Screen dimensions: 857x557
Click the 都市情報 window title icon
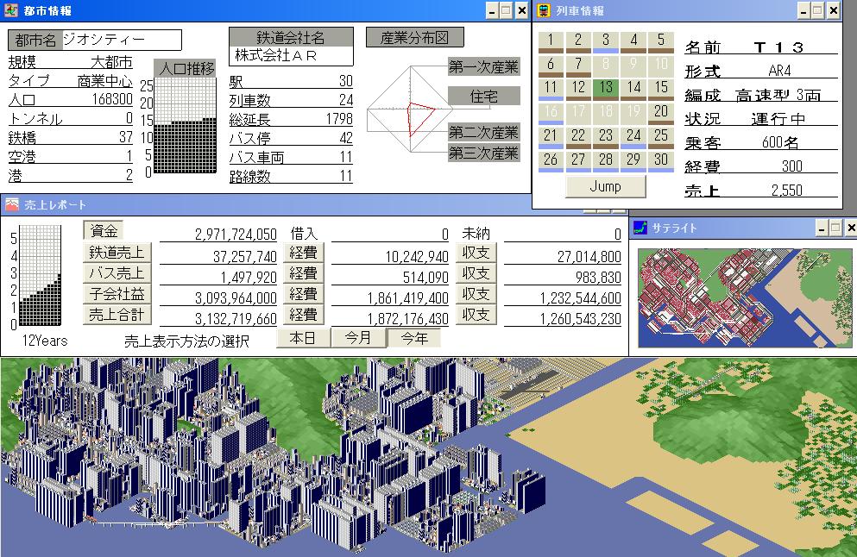[11, 9]
